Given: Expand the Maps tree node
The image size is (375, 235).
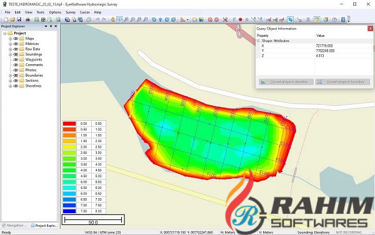Looking at the screenshot, I should (x=10, y=39).
